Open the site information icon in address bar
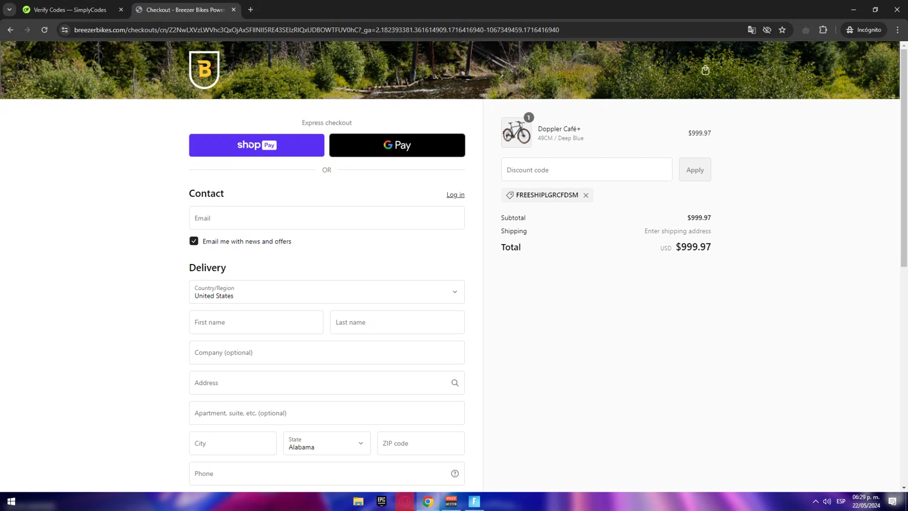The width and height of the screenshot is (908, 511). pyautogui.click(x=65, y=30)
